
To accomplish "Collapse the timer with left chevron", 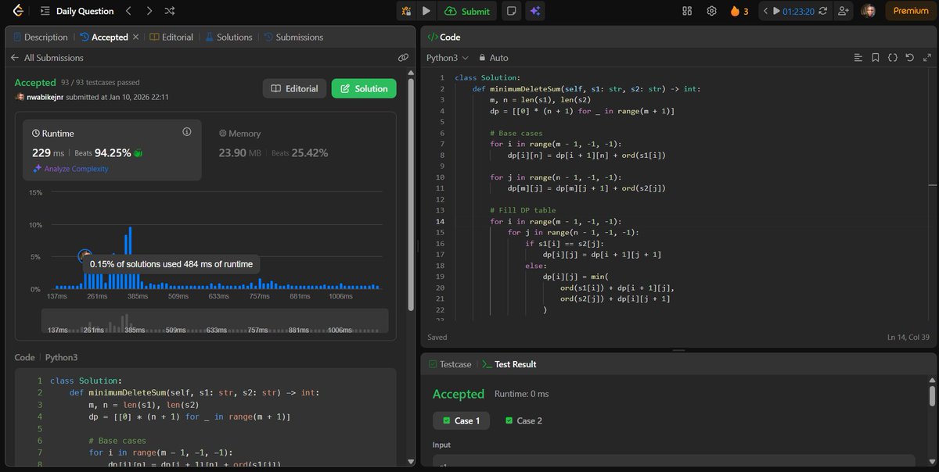I will click(766, 12).
